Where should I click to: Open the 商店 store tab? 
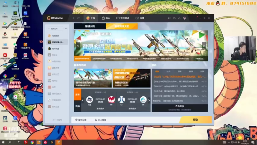pyautogui.click(x=106, y=18)
